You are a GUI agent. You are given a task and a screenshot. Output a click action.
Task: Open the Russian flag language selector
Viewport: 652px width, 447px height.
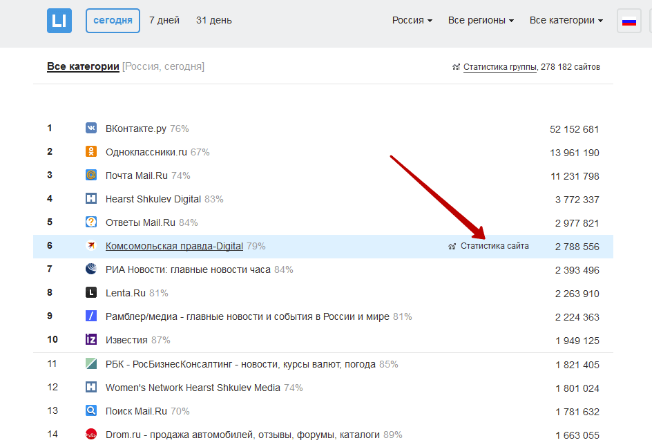[x=629, y=21]
